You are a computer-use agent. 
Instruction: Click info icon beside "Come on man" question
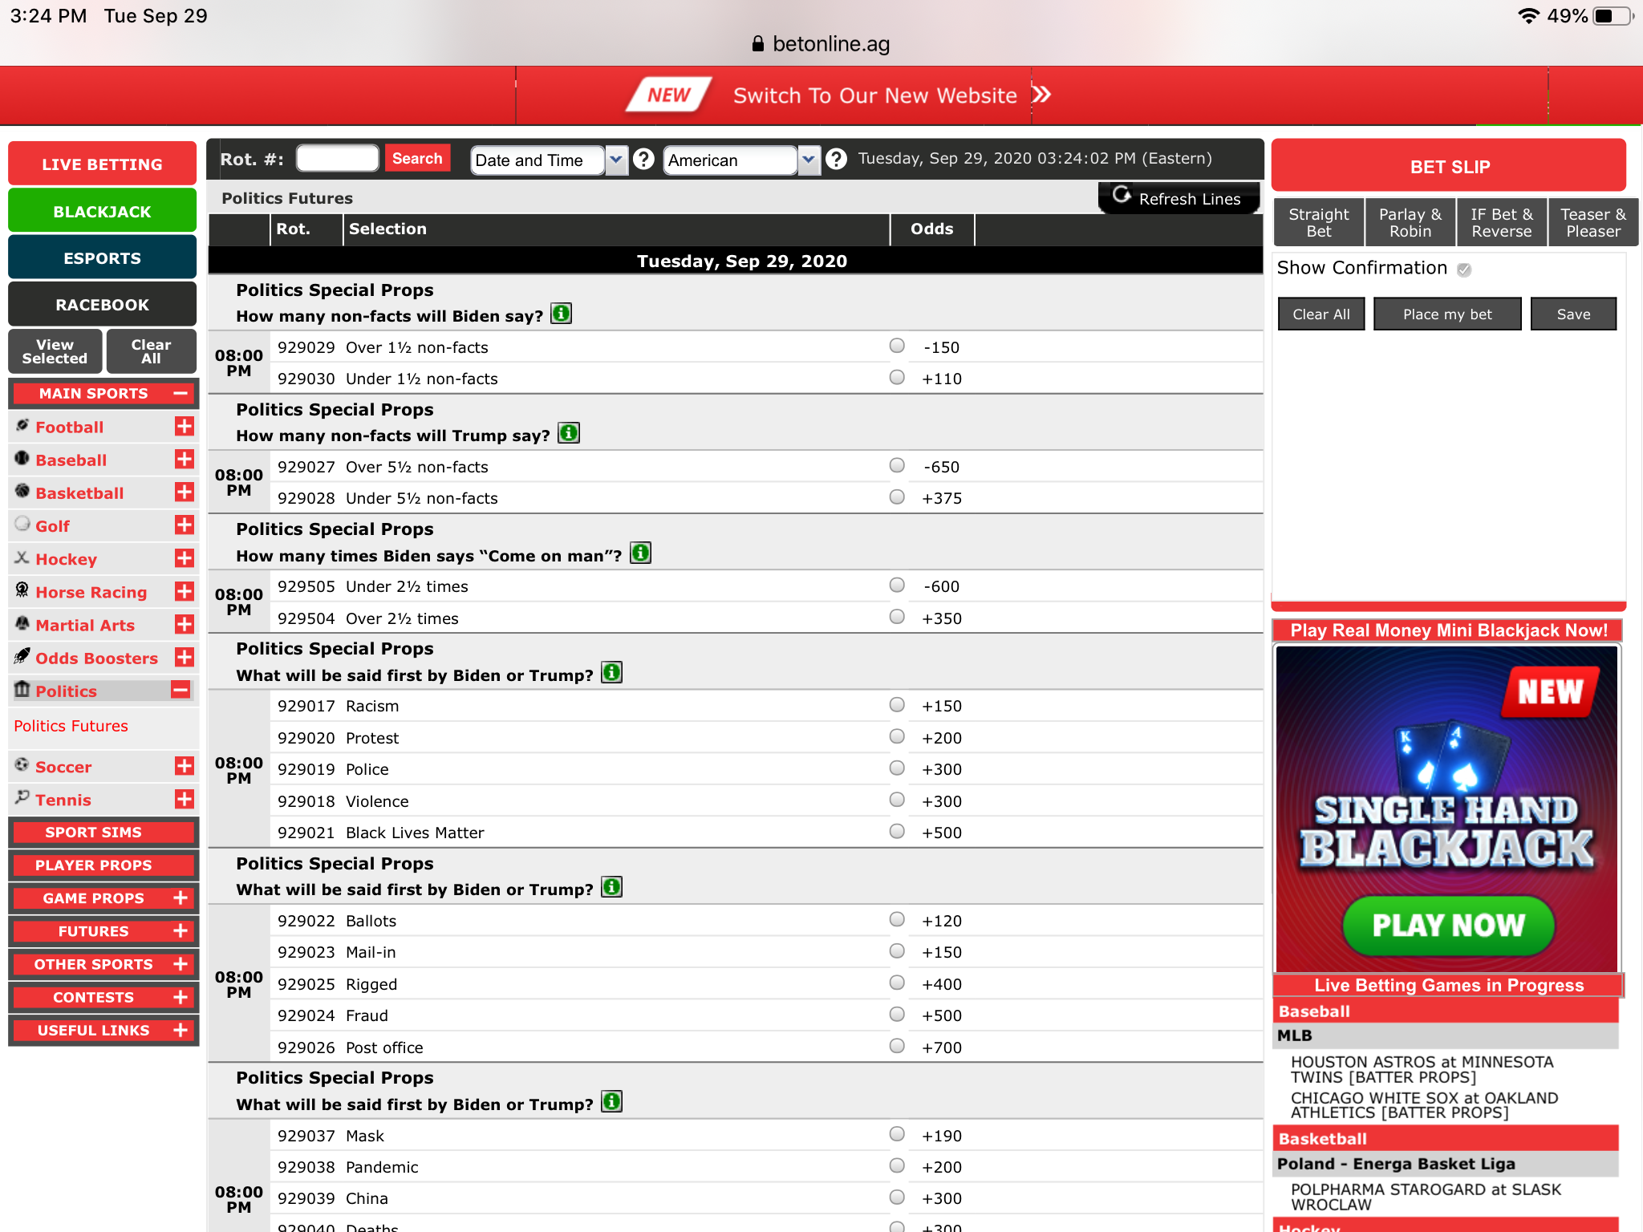tap(640, 553)
